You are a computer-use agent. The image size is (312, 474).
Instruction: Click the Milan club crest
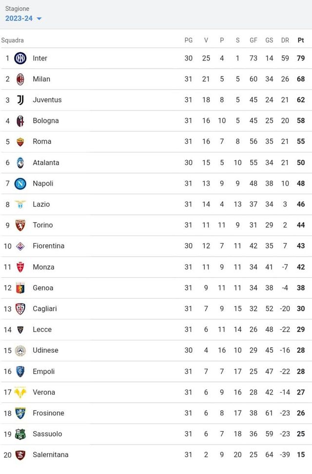[20, 79]
